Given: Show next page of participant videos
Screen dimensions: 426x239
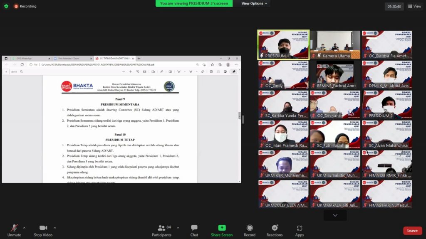Looking at the screenshot, I should (335, 215).
